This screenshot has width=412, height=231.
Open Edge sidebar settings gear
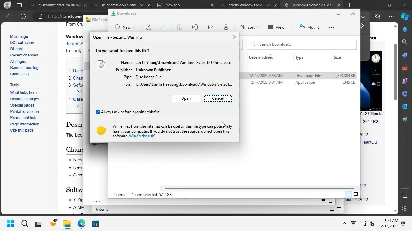tap(405, 208)
